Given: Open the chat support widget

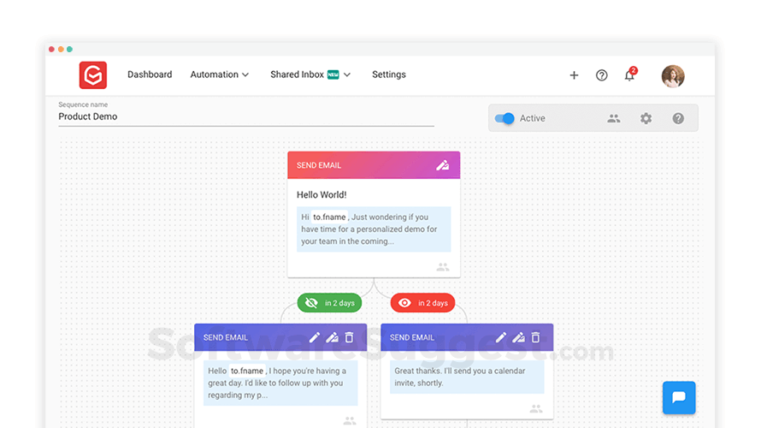Looking at the screenshot, I should coord(679,397).
